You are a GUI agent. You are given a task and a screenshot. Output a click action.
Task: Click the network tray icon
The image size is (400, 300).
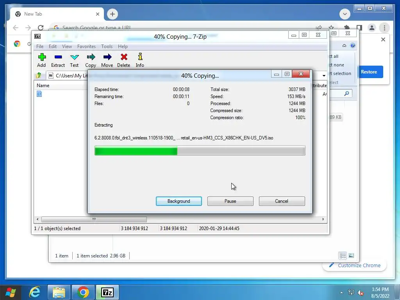tap(351, 293)
